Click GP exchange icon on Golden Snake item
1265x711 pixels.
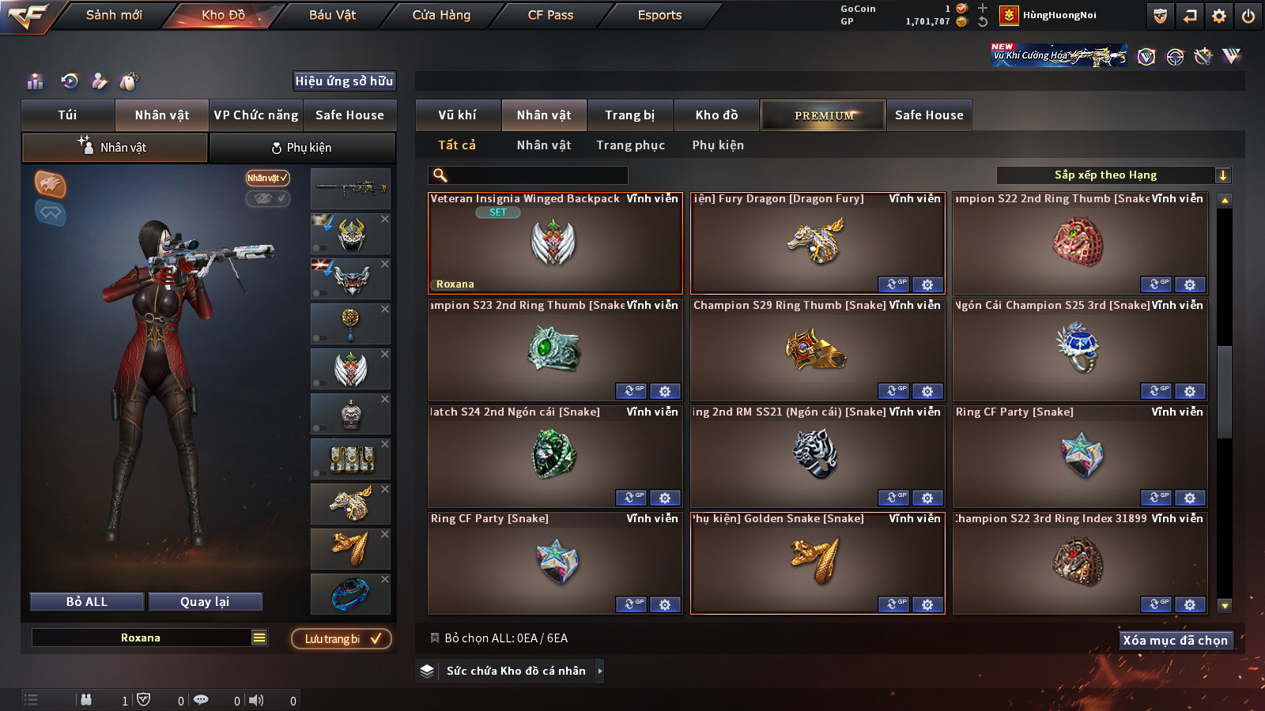[x=894, y=604]
